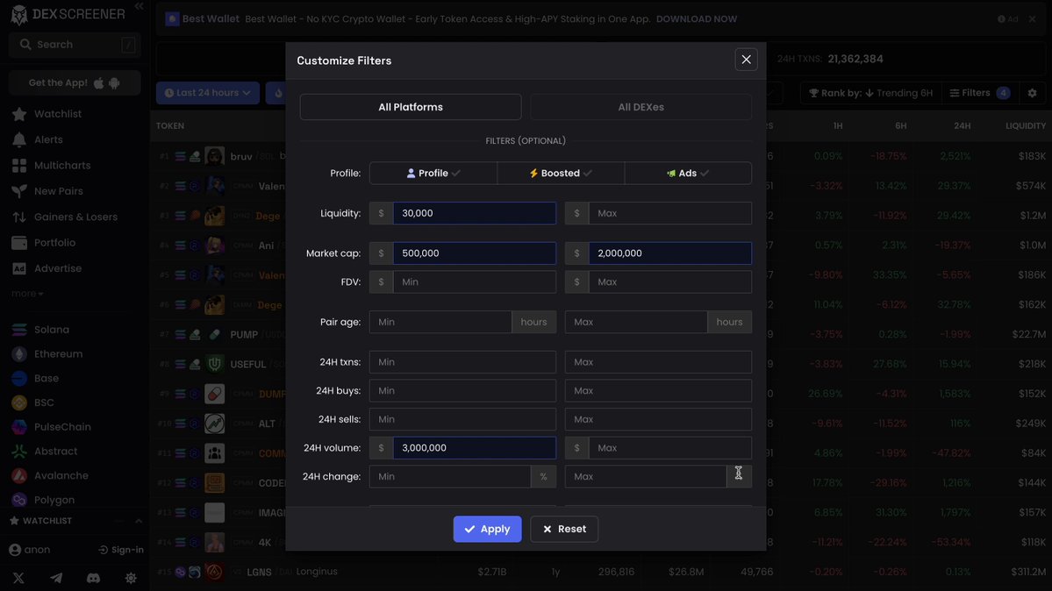Collapse the sidebar with double chevron
The width and height of the screenshot is (1052, 591).
139,7
